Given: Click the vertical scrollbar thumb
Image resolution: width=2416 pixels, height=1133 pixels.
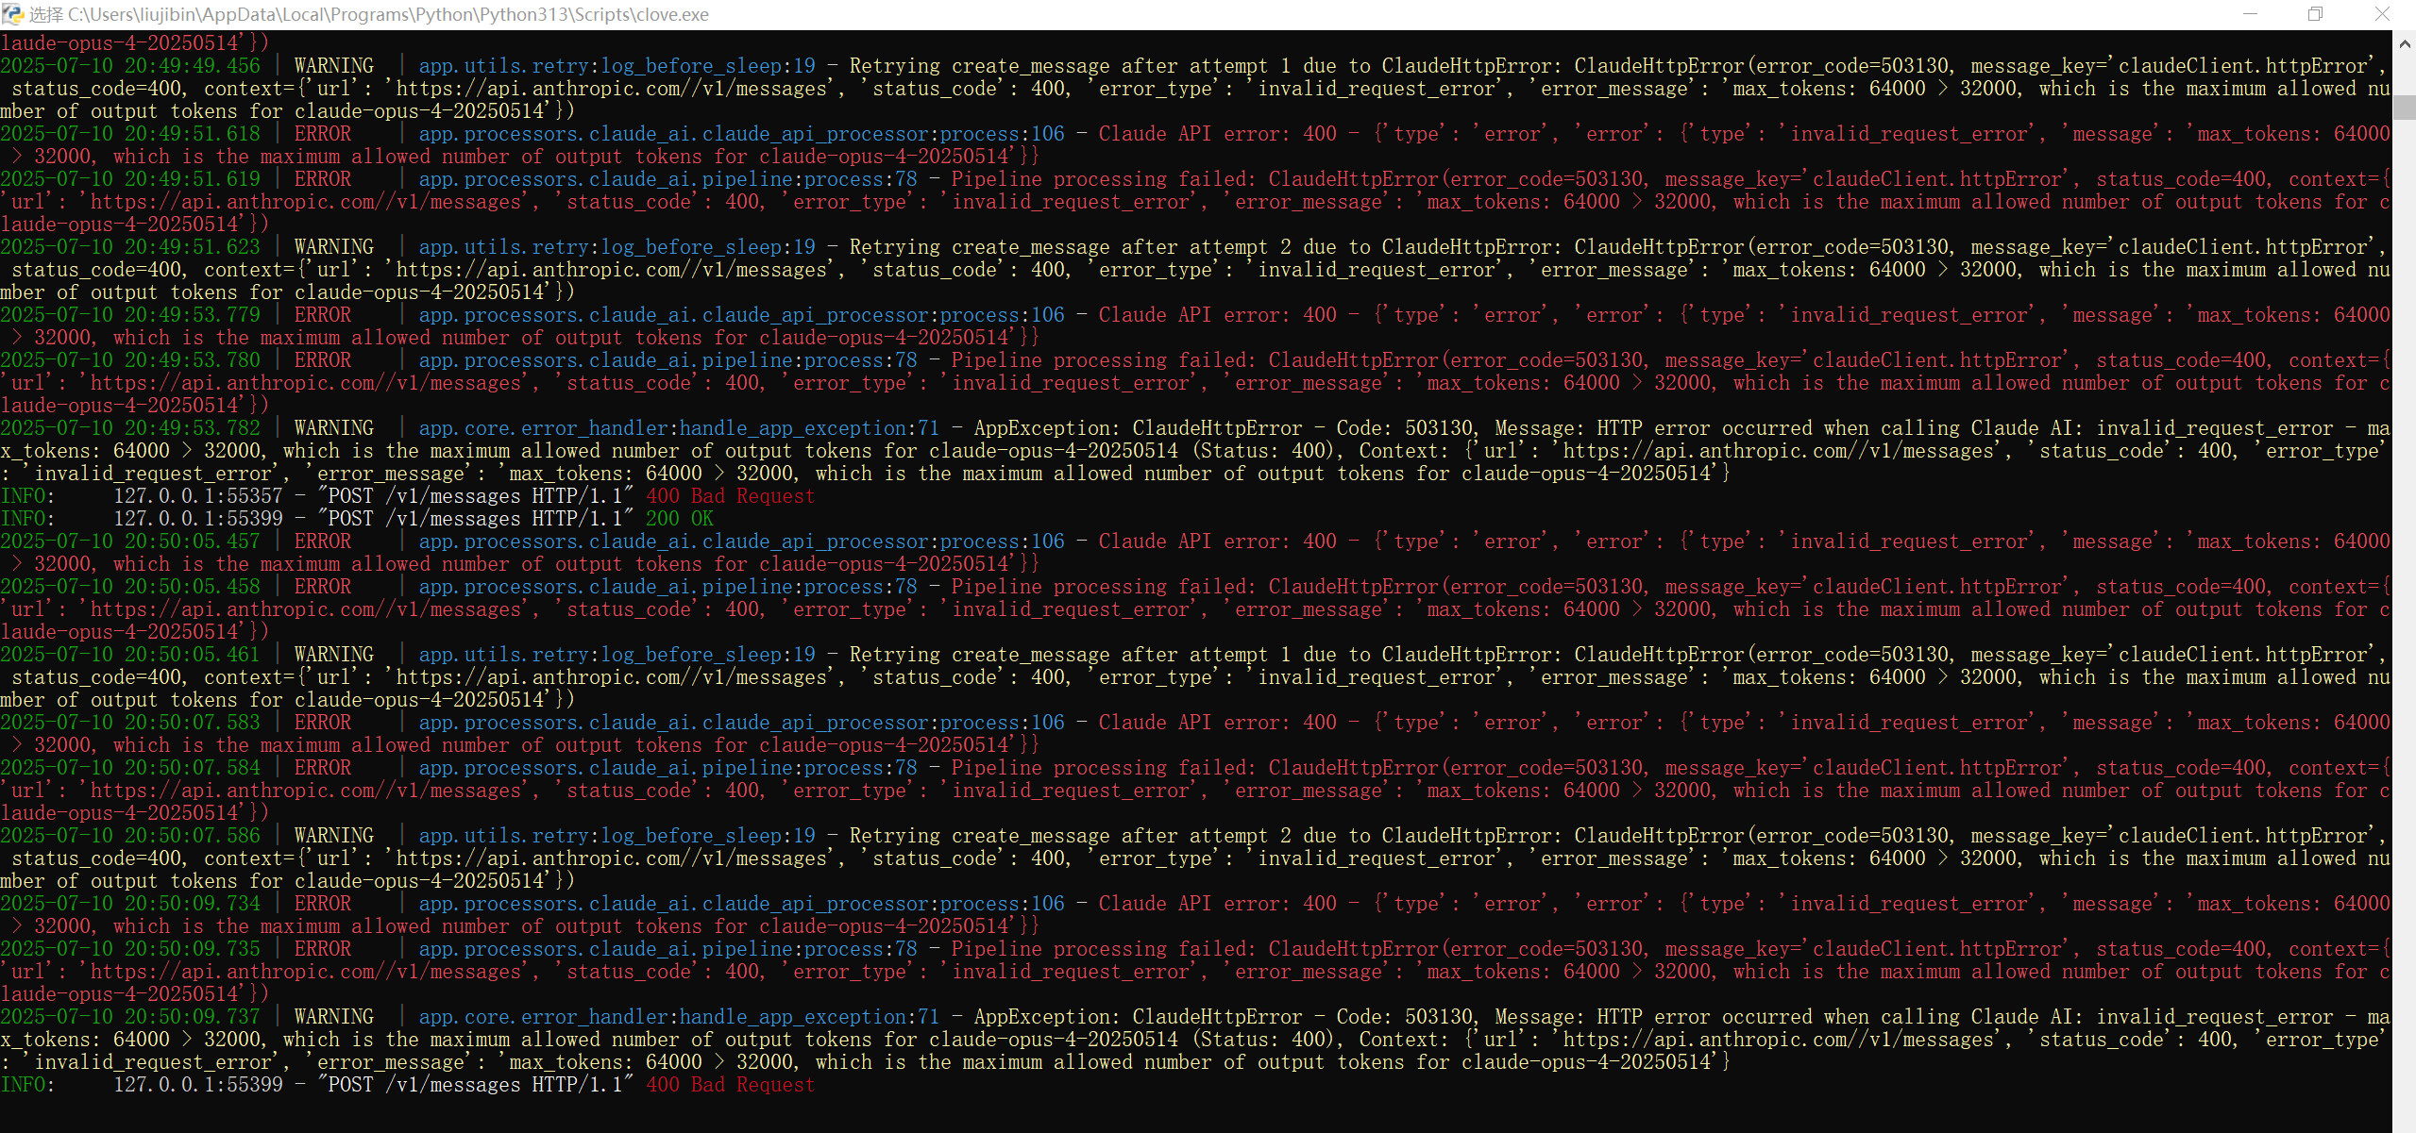Looking at the screenshot, I should [2404, 106].
